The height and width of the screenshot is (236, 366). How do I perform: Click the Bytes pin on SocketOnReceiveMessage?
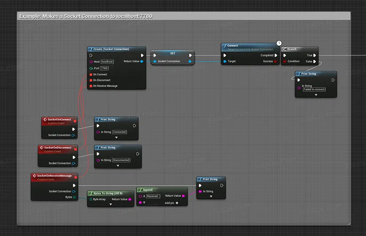[74, 197]
